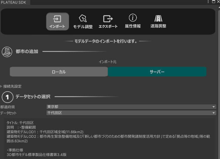220x159 pixels.
Task: Open the 都道府県 dropdown showing 東京都
Action: click(131, 107)
